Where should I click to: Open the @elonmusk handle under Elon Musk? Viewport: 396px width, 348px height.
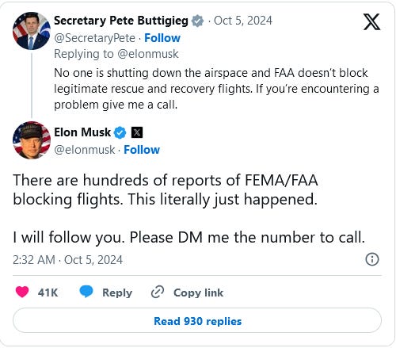pyautogui.click(x=85, y=150)
